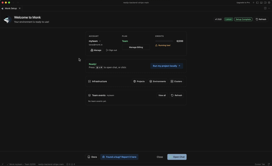
Task: Click the Refresh button in the header
Action: pyautogui.click(x=261, y=19)
